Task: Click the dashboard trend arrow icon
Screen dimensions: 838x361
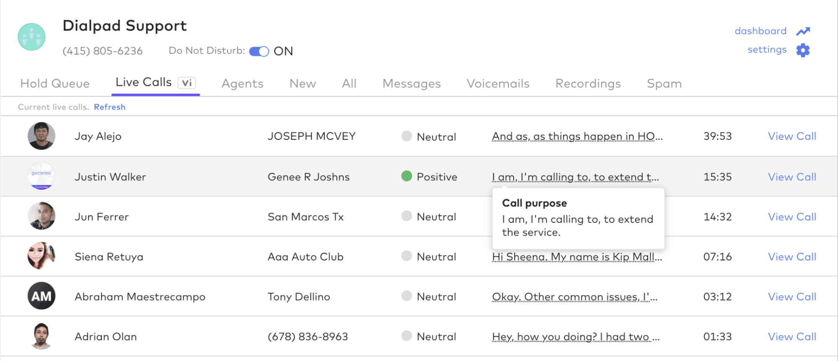Action: (x=803, y=31)
